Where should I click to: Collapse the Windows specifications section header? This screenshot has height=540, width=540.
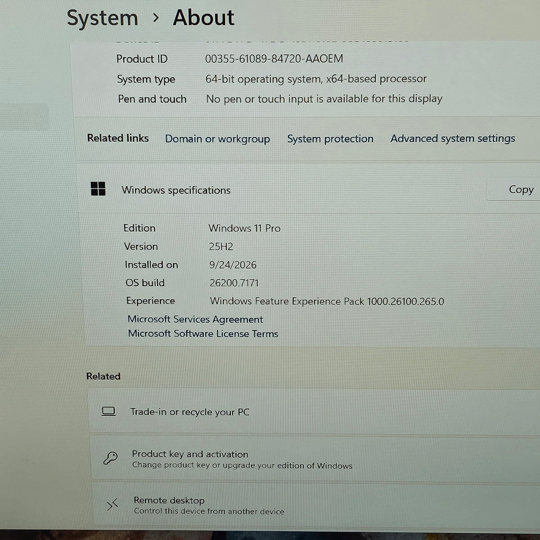pos(310,189)
